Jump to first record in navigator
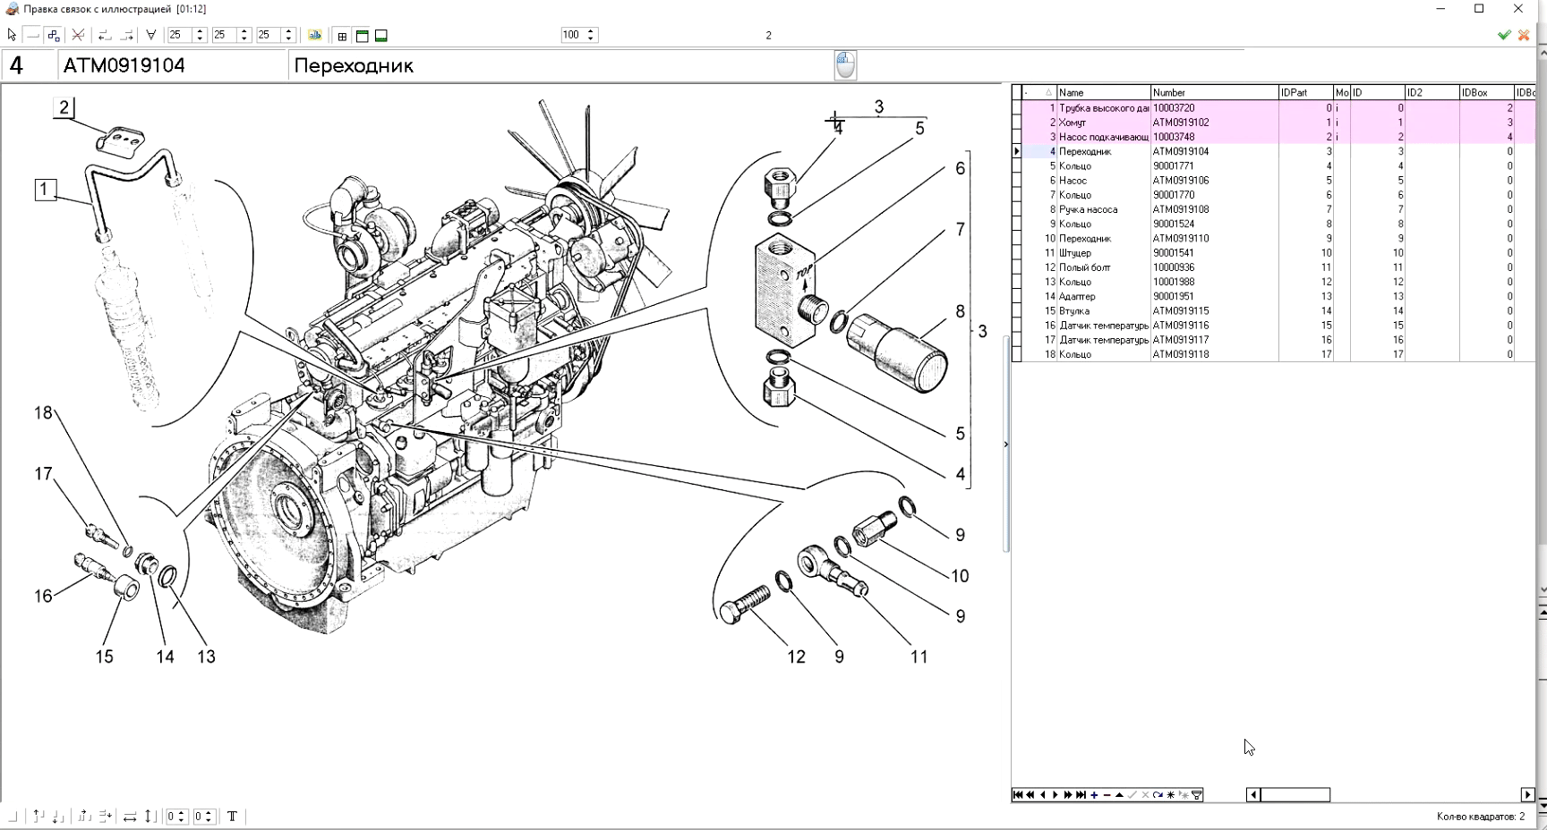The width and height of the screenshot is (1547, 830). coord(1018,795)
